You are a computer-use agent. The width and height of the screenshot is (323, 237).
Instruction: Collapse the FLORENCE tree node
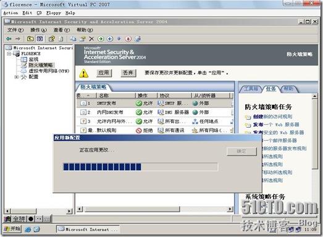(x=9, y=54)
